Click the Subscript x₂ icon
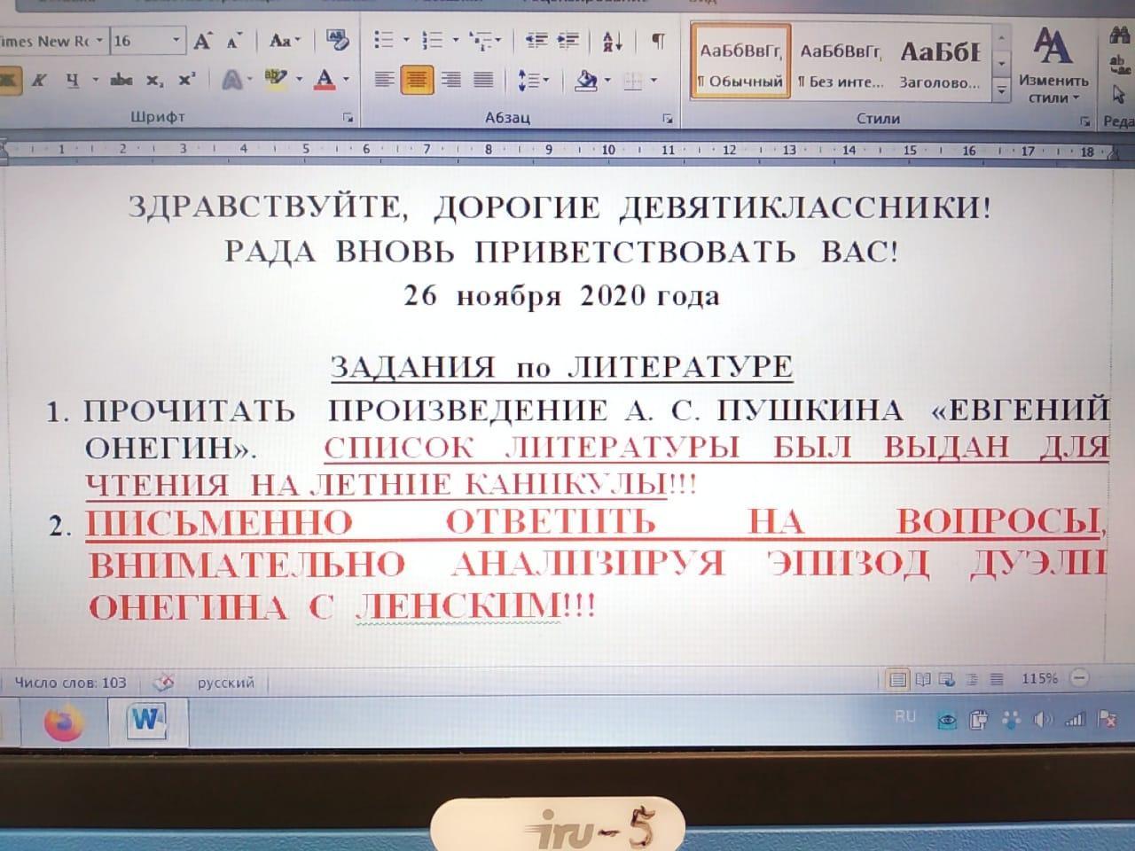This screenshot has width=1135, height=851. tap(154, 80)
